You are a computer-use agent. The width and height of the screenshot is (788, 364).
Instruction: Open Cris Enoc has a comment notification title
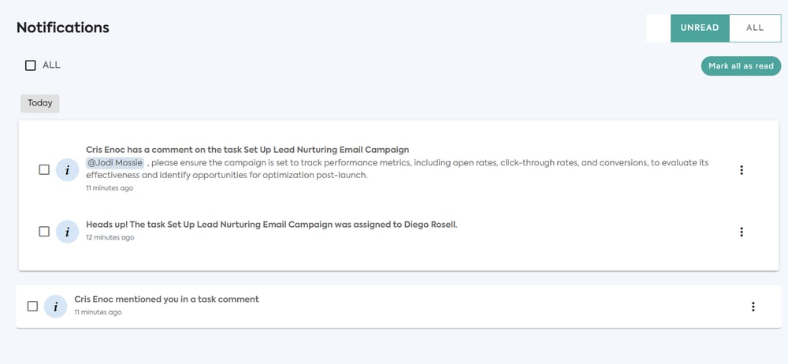pos(247,150)
